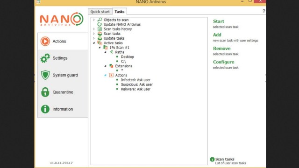Select the C:\ path entry
Screen dimensions: 299x168
123,61
